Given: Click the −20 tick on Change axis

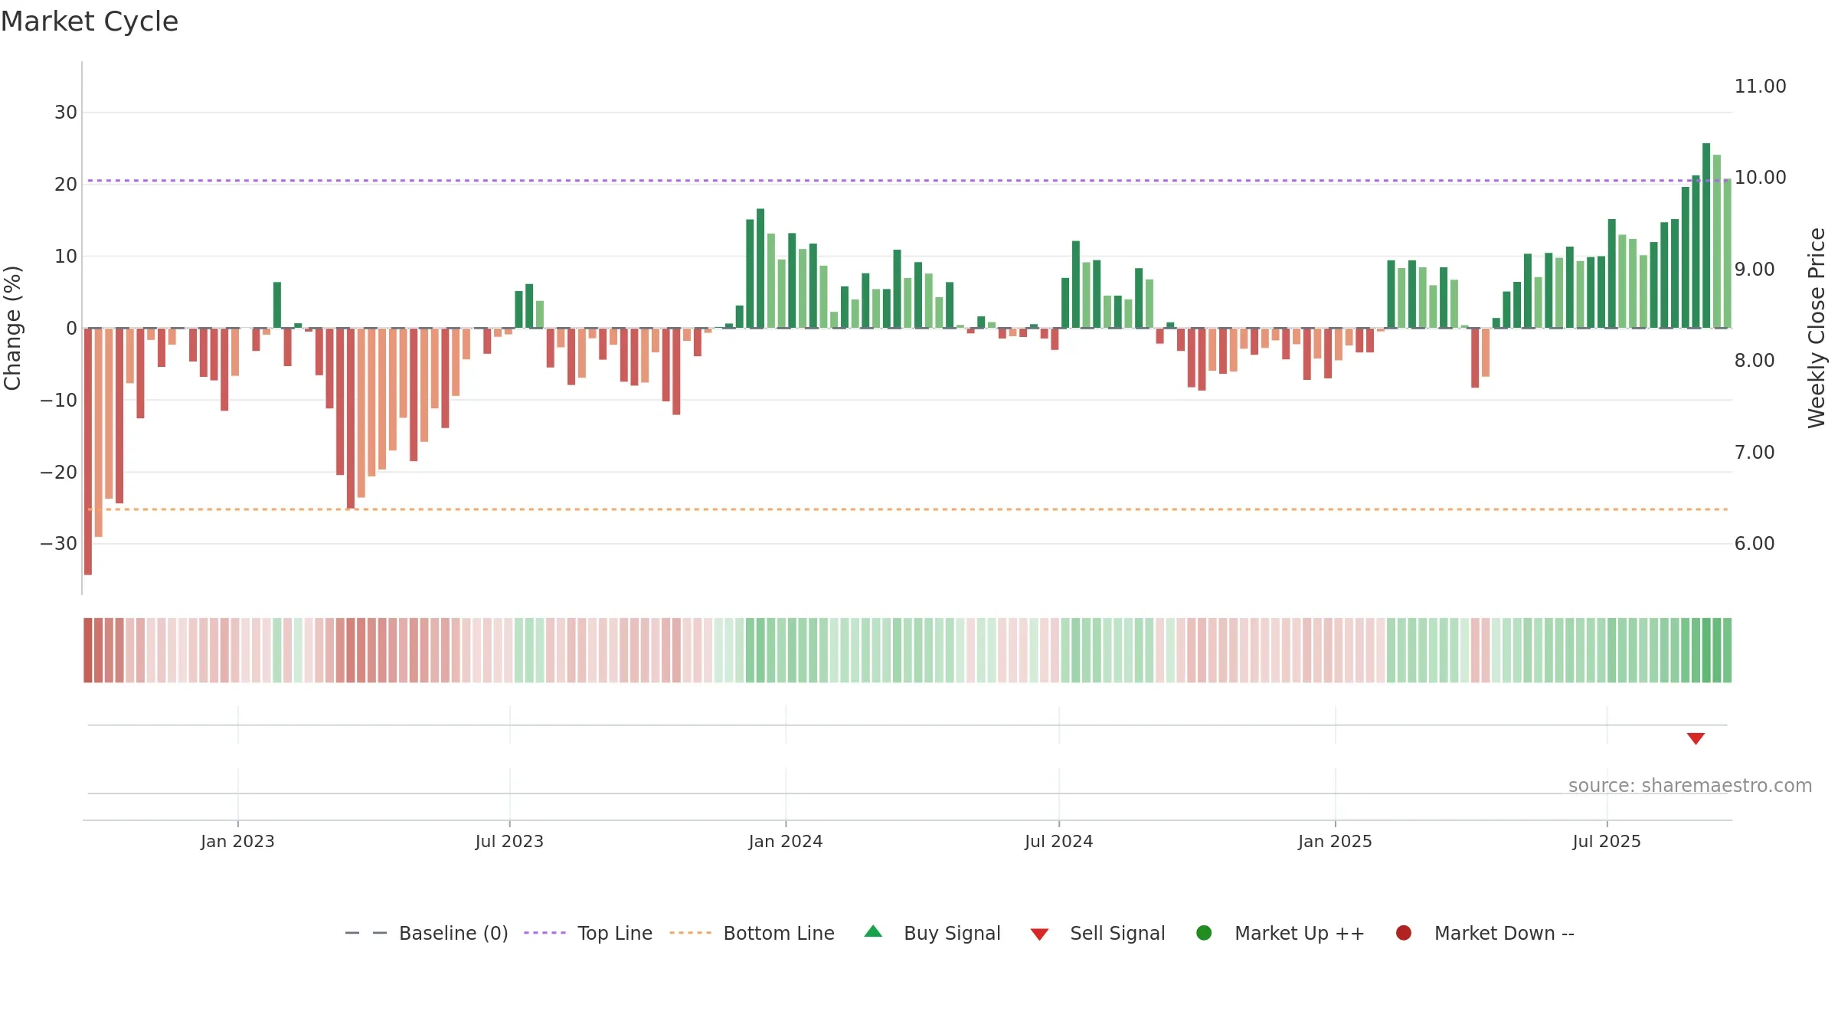Looking at the screenshot, I should point(59,472).
